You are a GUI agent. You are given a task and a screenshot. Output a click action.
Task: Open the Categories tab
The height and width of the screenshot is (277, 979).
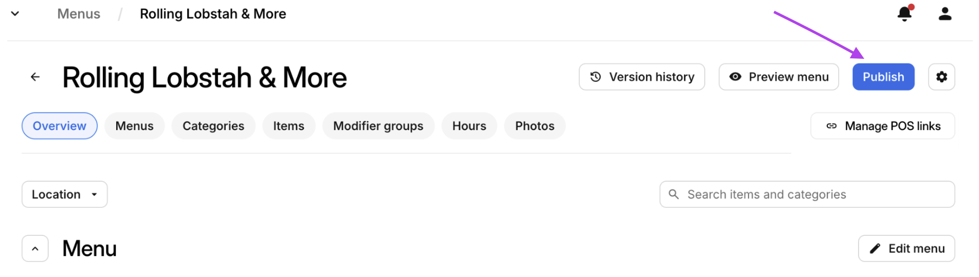pyautogui.click(x=213, y=126)
